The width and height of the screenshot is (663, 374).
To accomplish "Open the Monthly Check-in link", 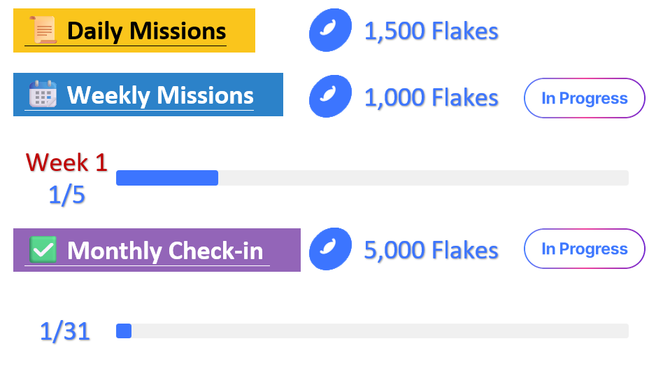I will click(x=165, y=251).
